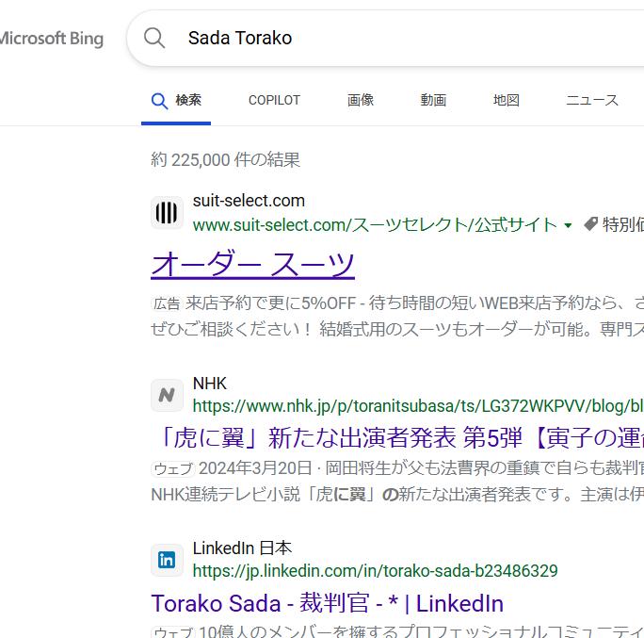Switch to the 画像 tab

pyautogui.click(x=361, y=100)
